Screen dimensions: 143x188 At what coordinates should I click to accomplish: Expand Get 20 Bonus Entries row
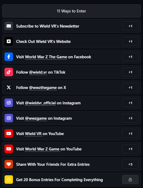tap(71, 180)
